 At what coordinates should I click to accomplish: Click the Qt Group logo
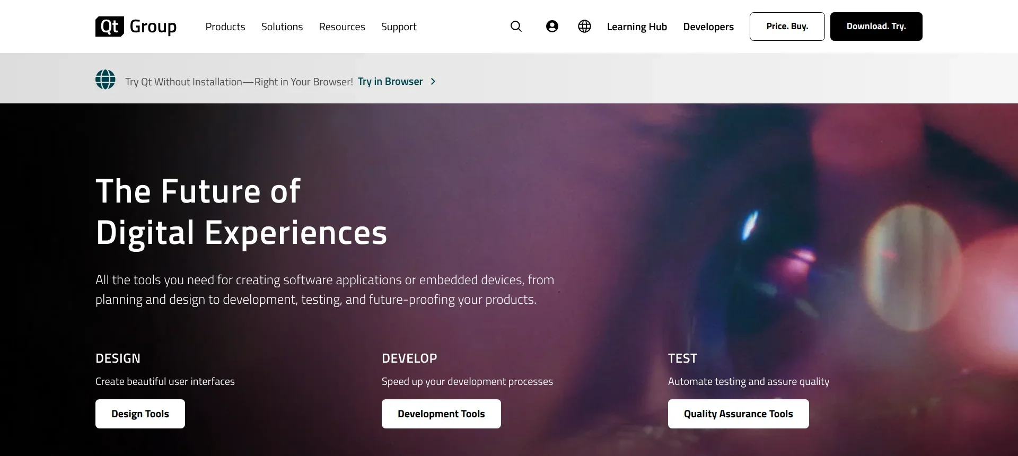(x=136, y=27)
